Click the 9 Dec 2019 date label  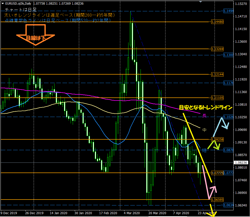9,213
